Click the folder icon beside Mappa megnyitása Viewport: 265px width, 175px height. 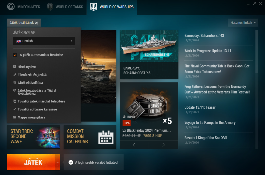coord(15,117)
